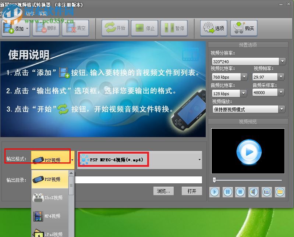
Task: Select MP4视频 in the dropdown list
Action: 50,216
